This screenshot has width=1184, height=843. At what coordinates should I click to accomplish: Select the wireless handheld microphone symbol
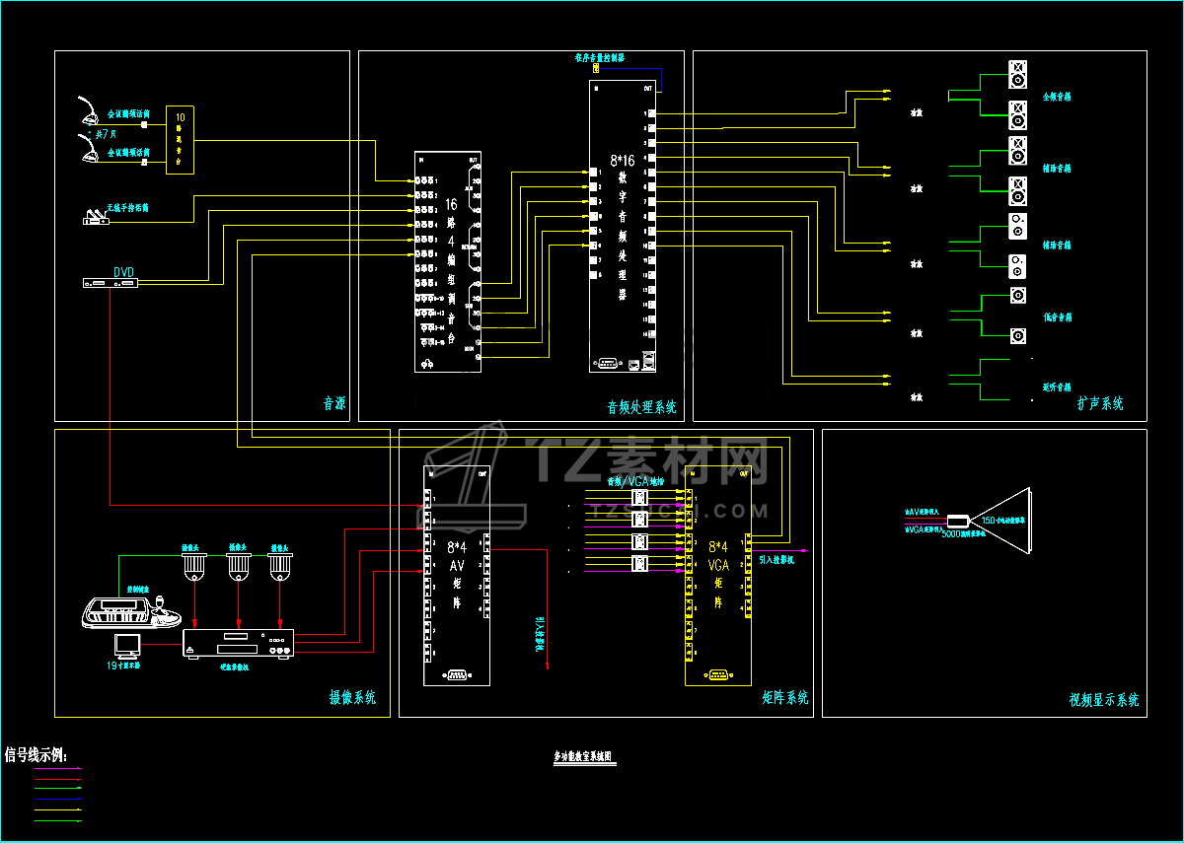[96, 217]
